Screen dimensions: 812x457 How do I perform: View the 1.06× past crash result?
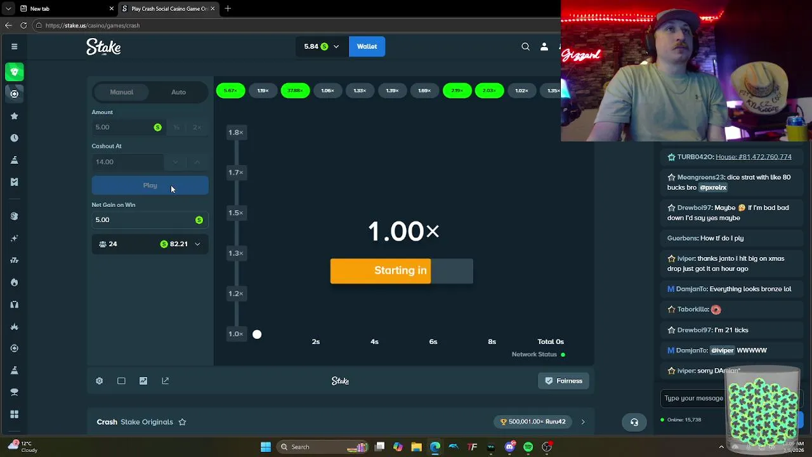coord(327,91)
